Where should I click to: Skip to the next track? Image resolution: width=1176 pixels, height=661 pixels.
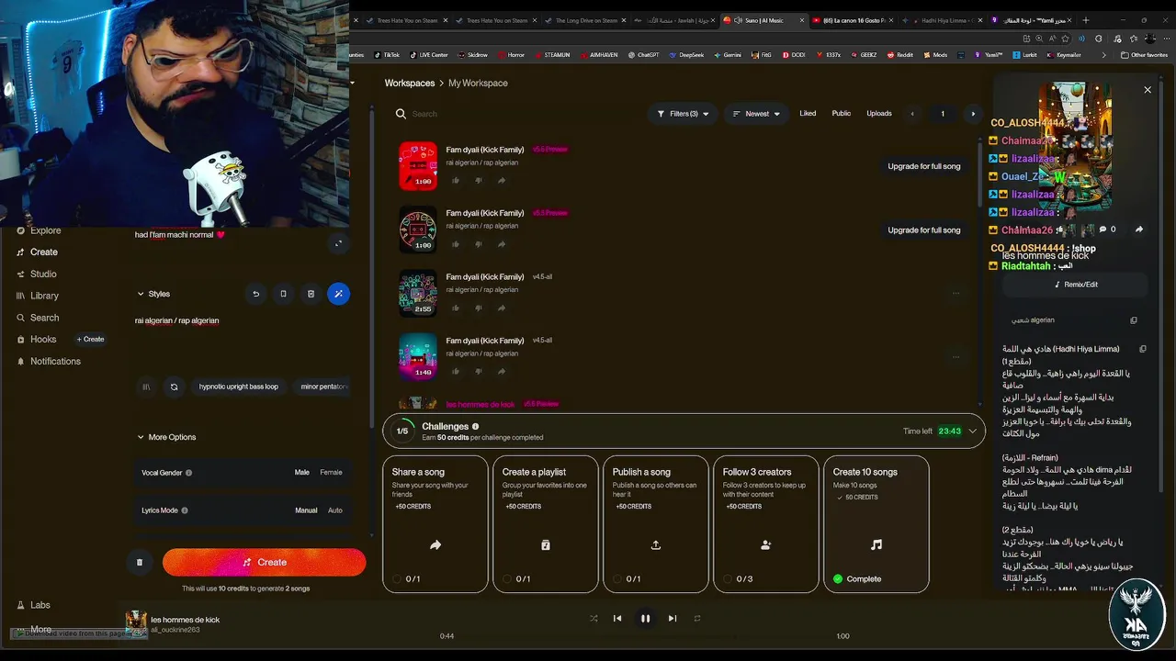click(672, 619)
